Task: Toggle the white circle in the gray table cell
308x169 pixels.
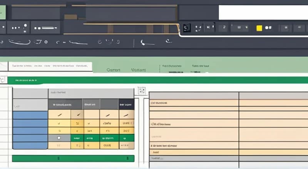Action: pyautogui.click(x=59, y=138)
